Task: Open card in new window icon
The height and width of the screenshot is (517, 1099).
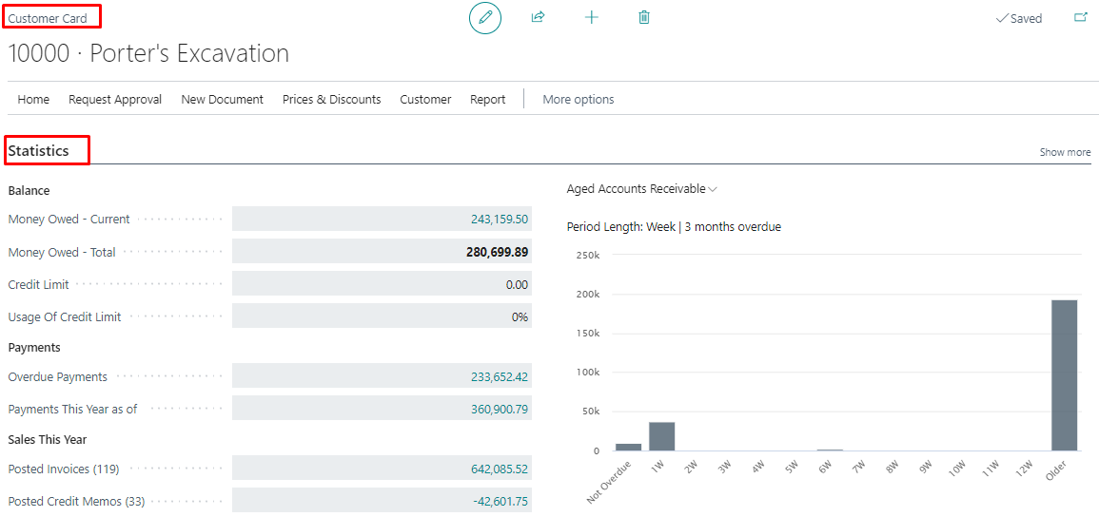Action: pos(1080,17)
